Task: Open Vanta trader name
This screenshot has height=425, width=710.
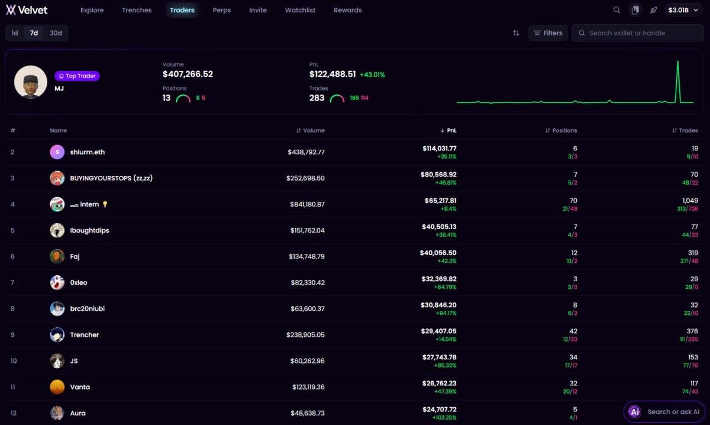Action: (x=80, y=387)
